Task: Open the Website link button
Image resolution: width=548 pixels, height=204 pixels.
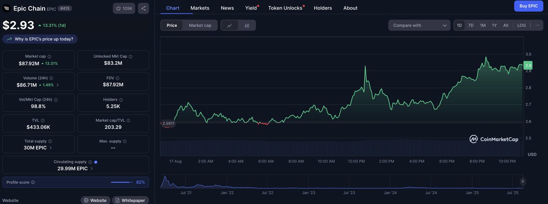Action: 95,200
